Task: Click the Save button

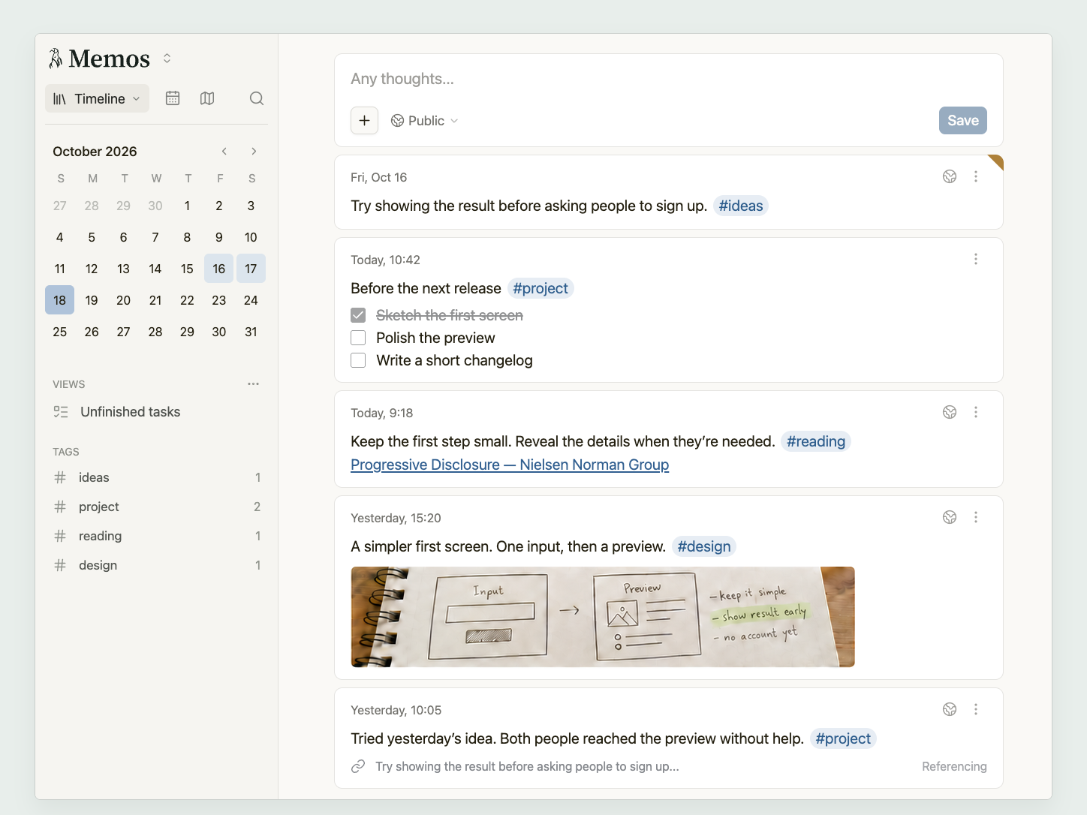Action: click(962, 120)
